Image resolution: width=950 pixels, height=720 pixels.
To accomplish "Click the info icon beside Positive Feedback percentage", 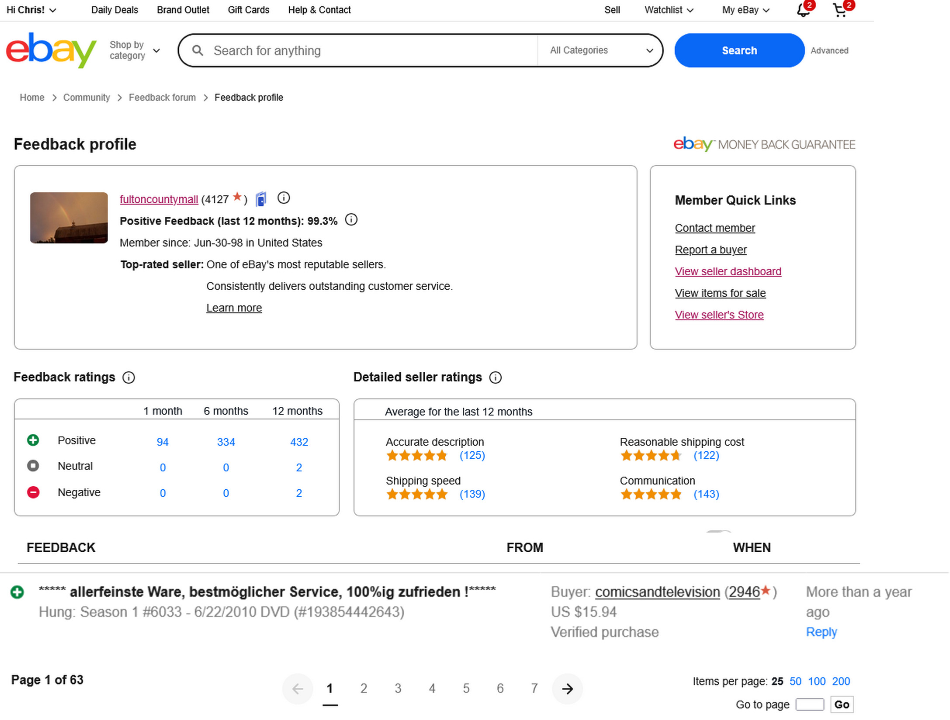I will pyautogui.click(x=351, y=220).
